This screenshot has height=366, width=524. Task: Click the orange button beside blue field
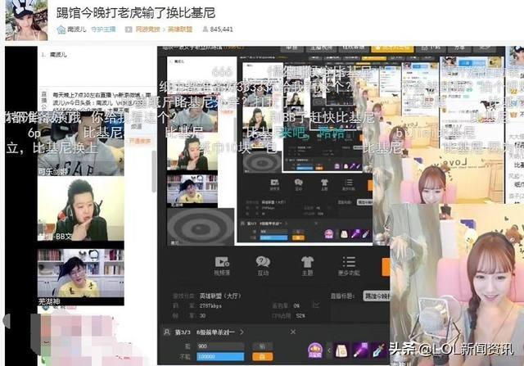tap(262, 357)
